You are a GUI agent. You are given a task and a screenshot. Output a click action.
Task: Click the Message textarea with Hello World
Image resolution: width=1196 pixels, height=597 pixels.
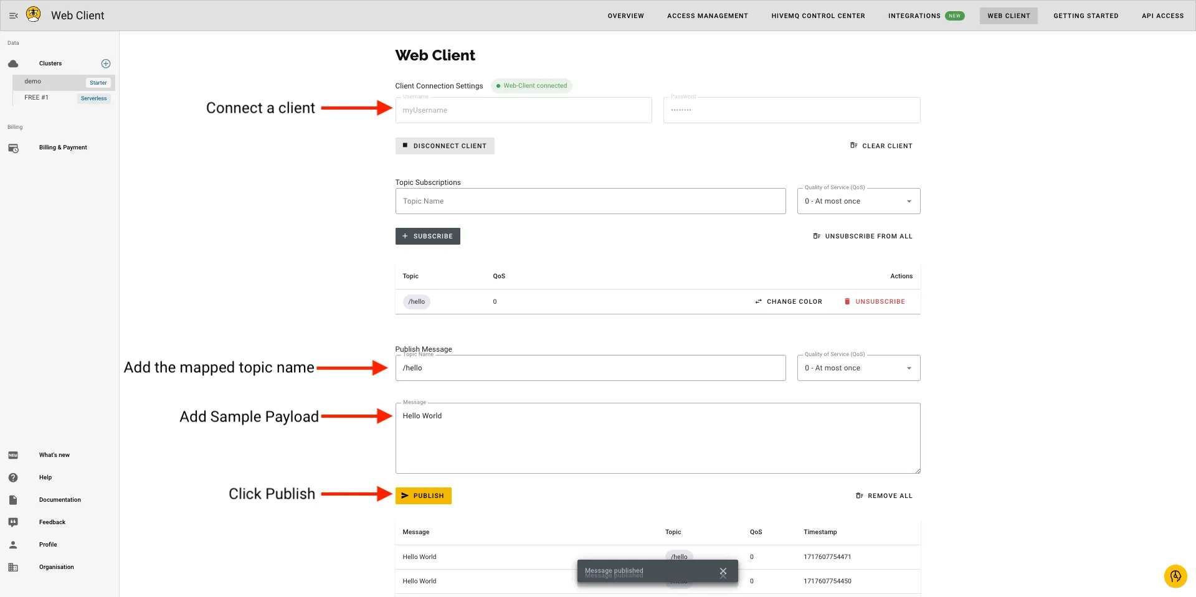pyautogui.click(x=658, y=438)
